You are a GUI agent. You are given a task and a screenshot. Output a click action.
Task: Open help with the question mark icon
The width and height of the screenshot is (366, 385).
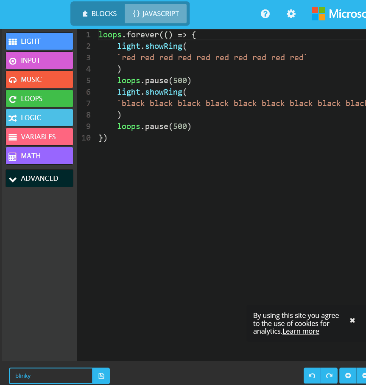click(x=265, y=14)
